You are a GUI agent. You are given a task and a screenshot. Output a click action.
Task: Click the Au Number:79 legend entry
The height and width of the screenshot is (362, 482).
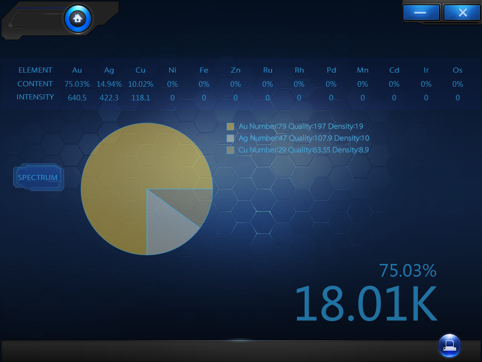[x=301, y=126]
